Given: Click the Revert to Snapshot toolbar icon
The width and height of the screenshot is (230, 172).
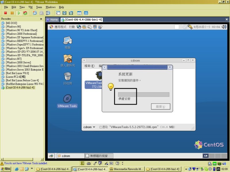Looking at the screenshot, I should [41, 13].
